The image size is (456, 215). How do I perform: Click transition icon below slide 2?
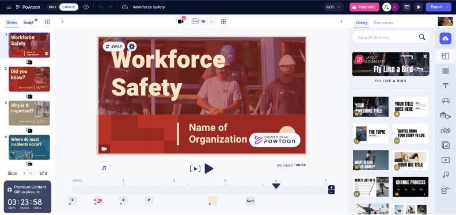coord(29,96)
